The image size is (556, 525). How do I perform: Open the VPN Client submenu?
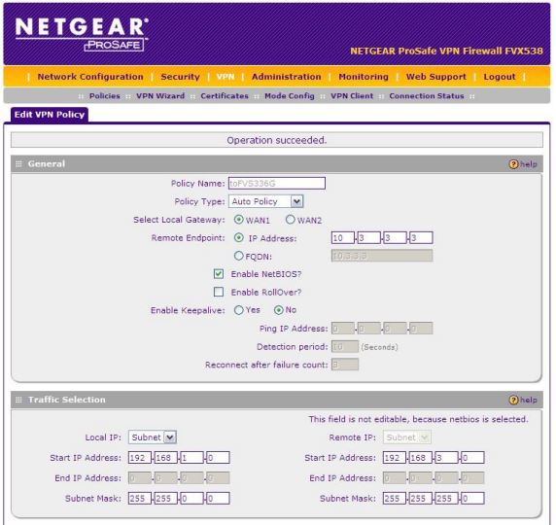(x=352, y=96)
